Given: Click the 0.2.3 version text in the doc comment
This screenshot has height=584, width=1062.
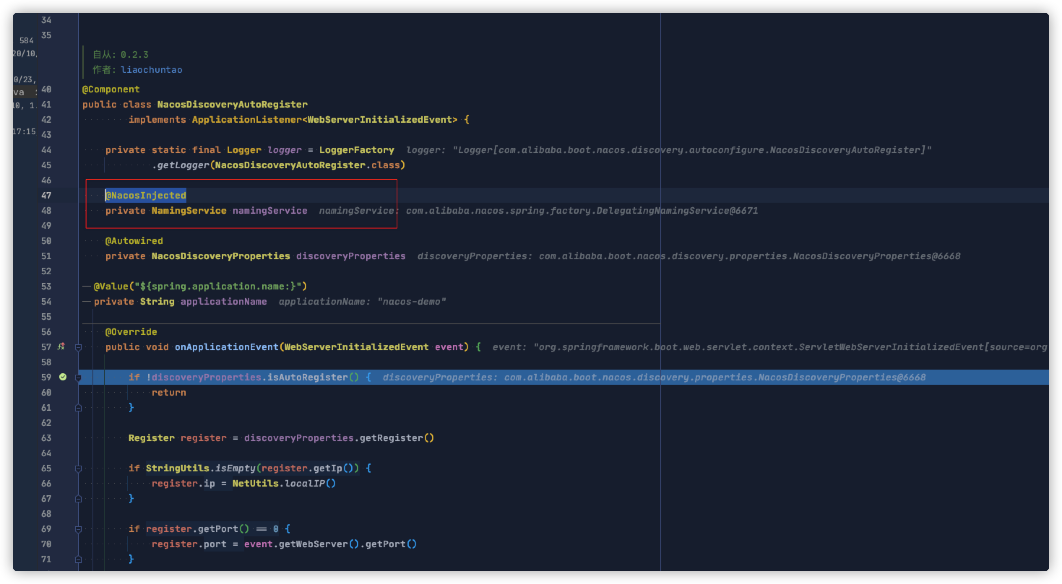Looking at the screenshot, I should (134, 55).
